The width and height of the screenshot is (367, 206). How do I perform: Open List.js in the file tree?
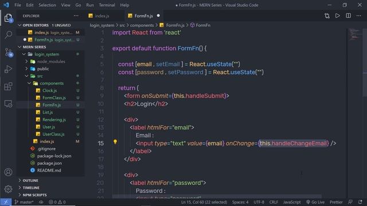click(48, 112)
